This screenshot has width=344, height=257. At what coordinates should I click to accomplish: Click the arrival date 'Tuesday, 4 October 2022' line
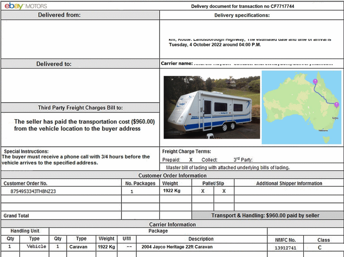215,45
